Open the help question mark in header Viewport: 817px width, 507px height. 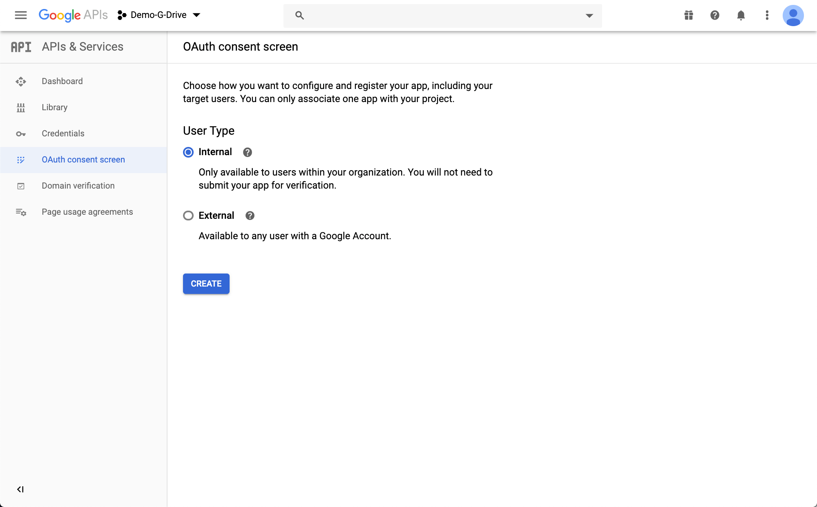(714, 15)
